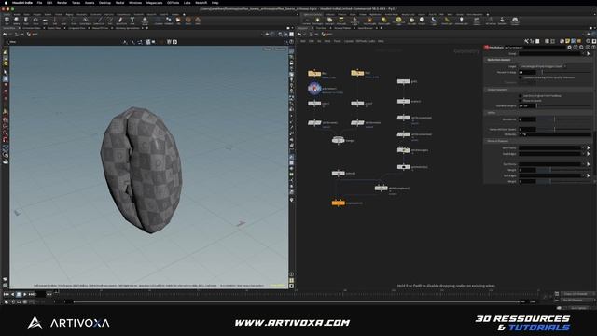This screenshot has width=597, height=336.
Task: Collapse the Reduction Amount section
Action: [499, 60]
